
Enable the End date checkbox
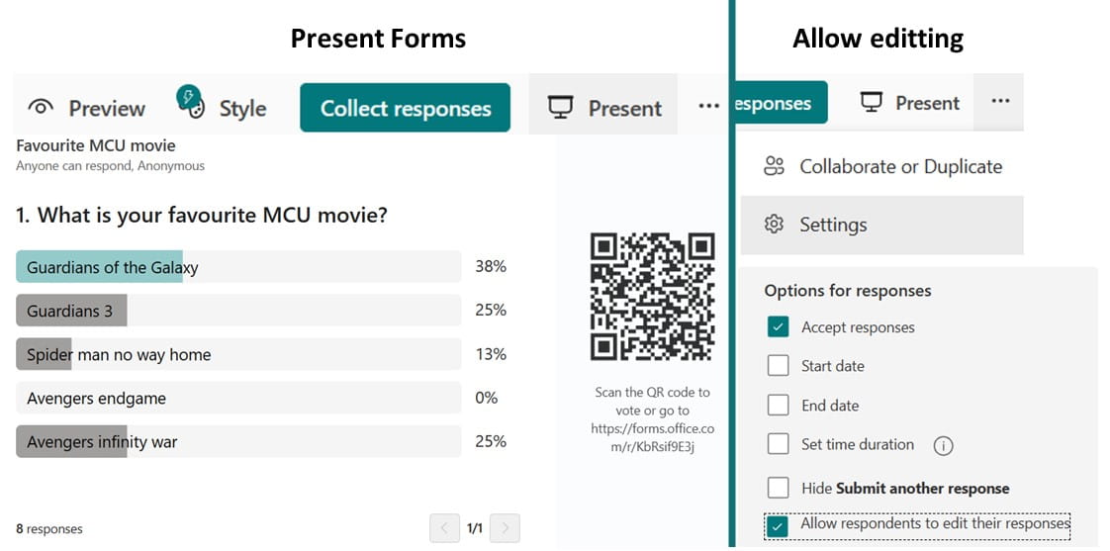click(778, 406)
